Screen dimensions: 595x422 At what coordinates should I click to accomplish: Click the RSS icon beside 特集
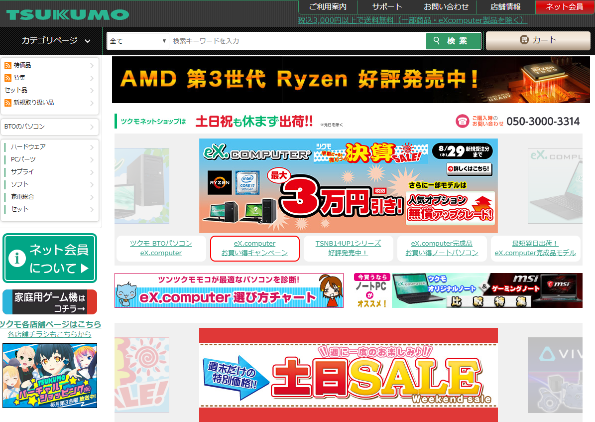(x=8, y=78)
